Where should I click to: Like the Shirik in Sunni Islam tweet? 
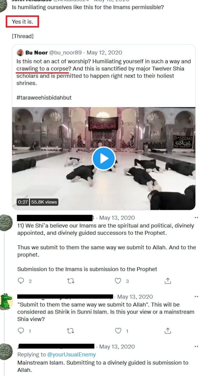118,331
